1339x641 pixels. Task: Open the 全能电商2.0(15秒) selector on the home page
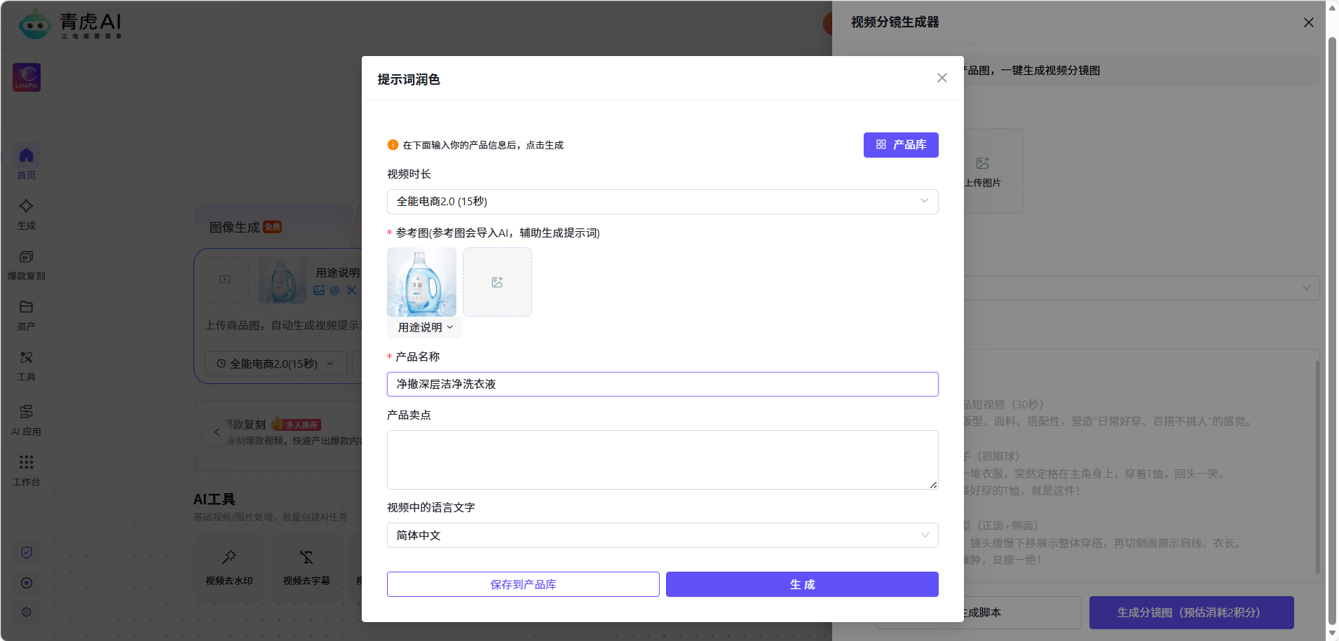pyautogui.click(x=276, y=364)
